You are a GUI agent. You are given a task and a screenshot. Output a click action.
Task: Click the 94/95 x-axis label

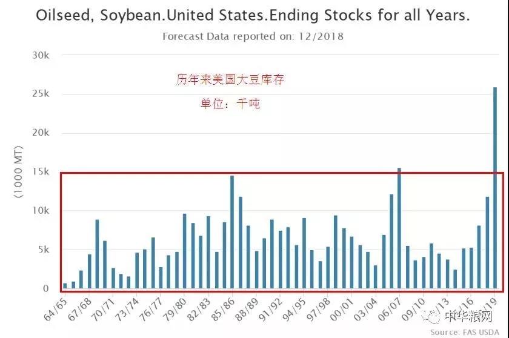coord(294,310)
